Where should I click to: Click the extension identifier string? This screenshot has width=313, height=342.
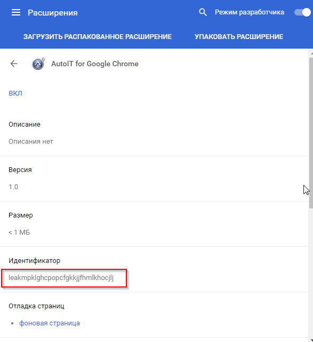click(61, 278)
